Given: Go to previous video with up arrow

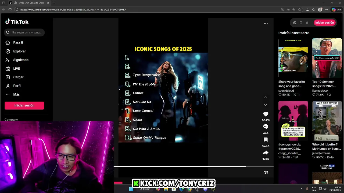Looking at the screenshot, I should tap(266, 97).
